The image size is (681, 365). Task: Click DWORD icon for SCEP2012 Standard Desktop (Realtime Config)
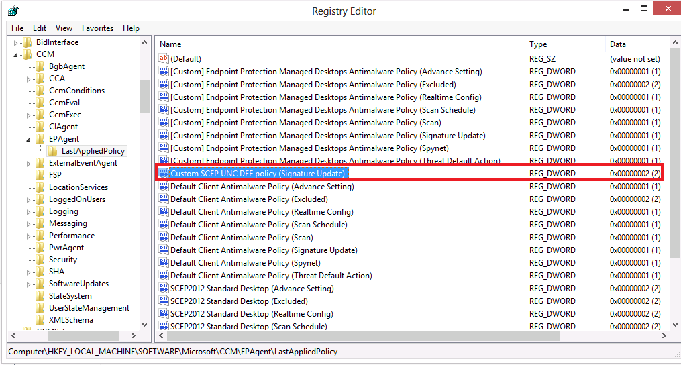pos(163,314)
